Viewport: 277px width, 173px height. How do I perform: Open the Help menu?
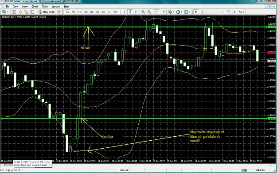tap(66, 7)
